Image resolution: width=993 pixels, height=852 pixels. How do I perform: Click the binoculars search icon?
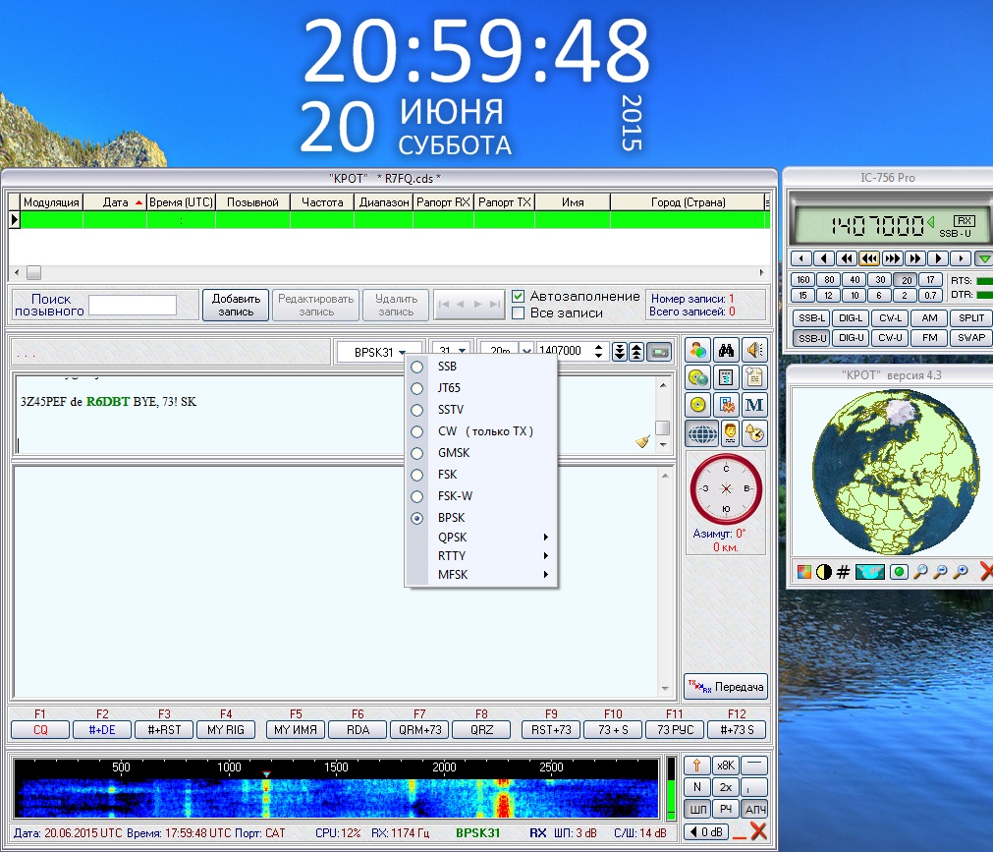[x=727, y=350]
